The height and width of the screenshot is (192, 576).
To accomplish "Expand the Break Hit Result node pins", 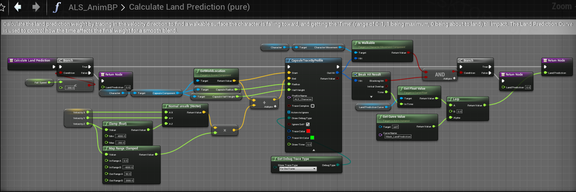I will tap(371, 97).
